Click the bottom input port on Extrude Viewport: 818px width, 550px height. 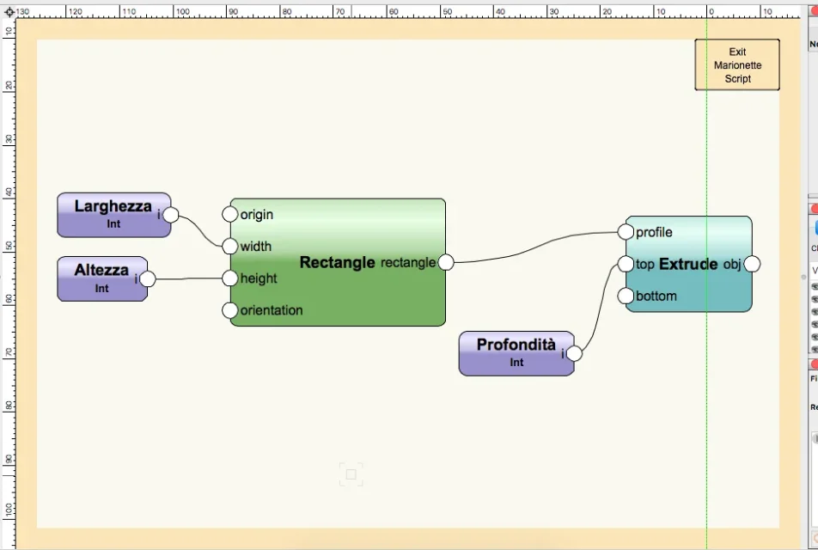(626, 296)
